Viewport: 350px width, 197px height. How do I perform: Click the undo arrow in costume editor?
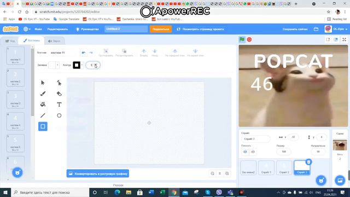tap(84, 53)
